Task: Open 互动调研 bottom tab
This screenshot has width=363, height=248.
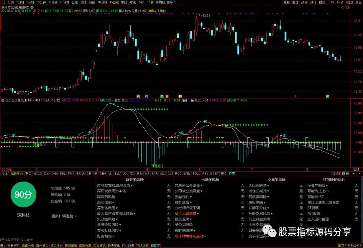Action: tap(142, 245)
